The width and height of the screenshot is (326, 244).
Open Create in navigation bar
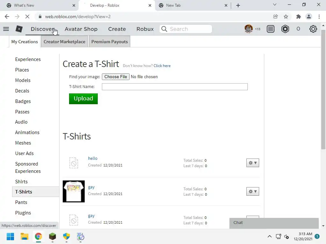point(117,29)
